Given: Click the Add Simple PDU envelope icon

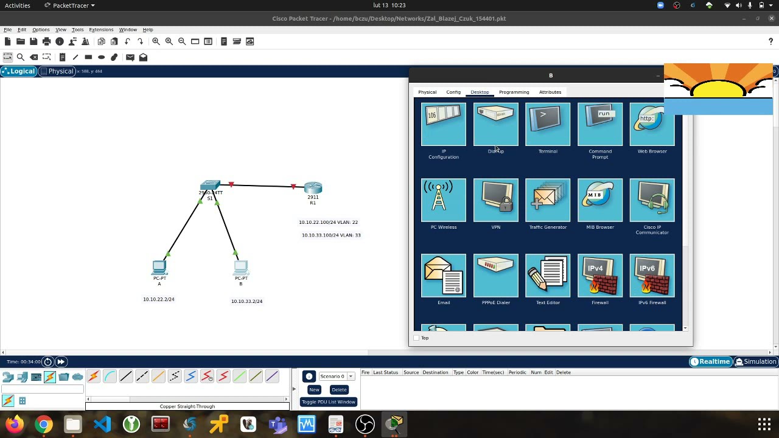Looking at the screenshot, I should coord(130,57).
